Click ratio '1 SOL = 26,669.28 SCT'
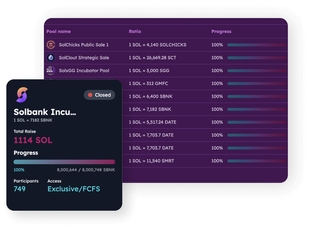The image size is (311, 228). tap(152, 58)
